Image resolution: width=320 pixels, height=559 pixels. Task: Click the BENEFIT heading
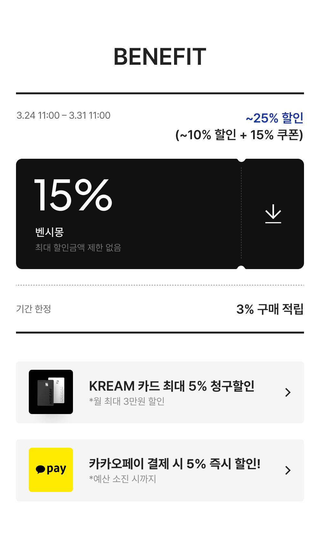tap(160, 57)
